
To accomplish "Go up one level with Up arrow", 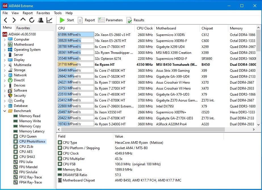I will (23, 20).
